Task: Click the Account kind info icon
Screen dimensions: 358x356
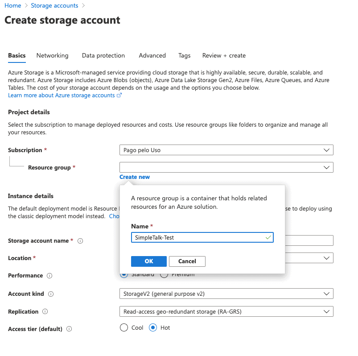Action: [51, 294]
